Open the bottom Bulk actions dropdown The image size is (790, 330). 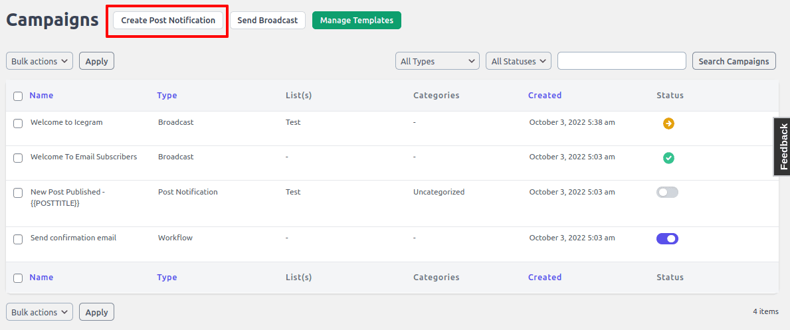tap(39, 312)
